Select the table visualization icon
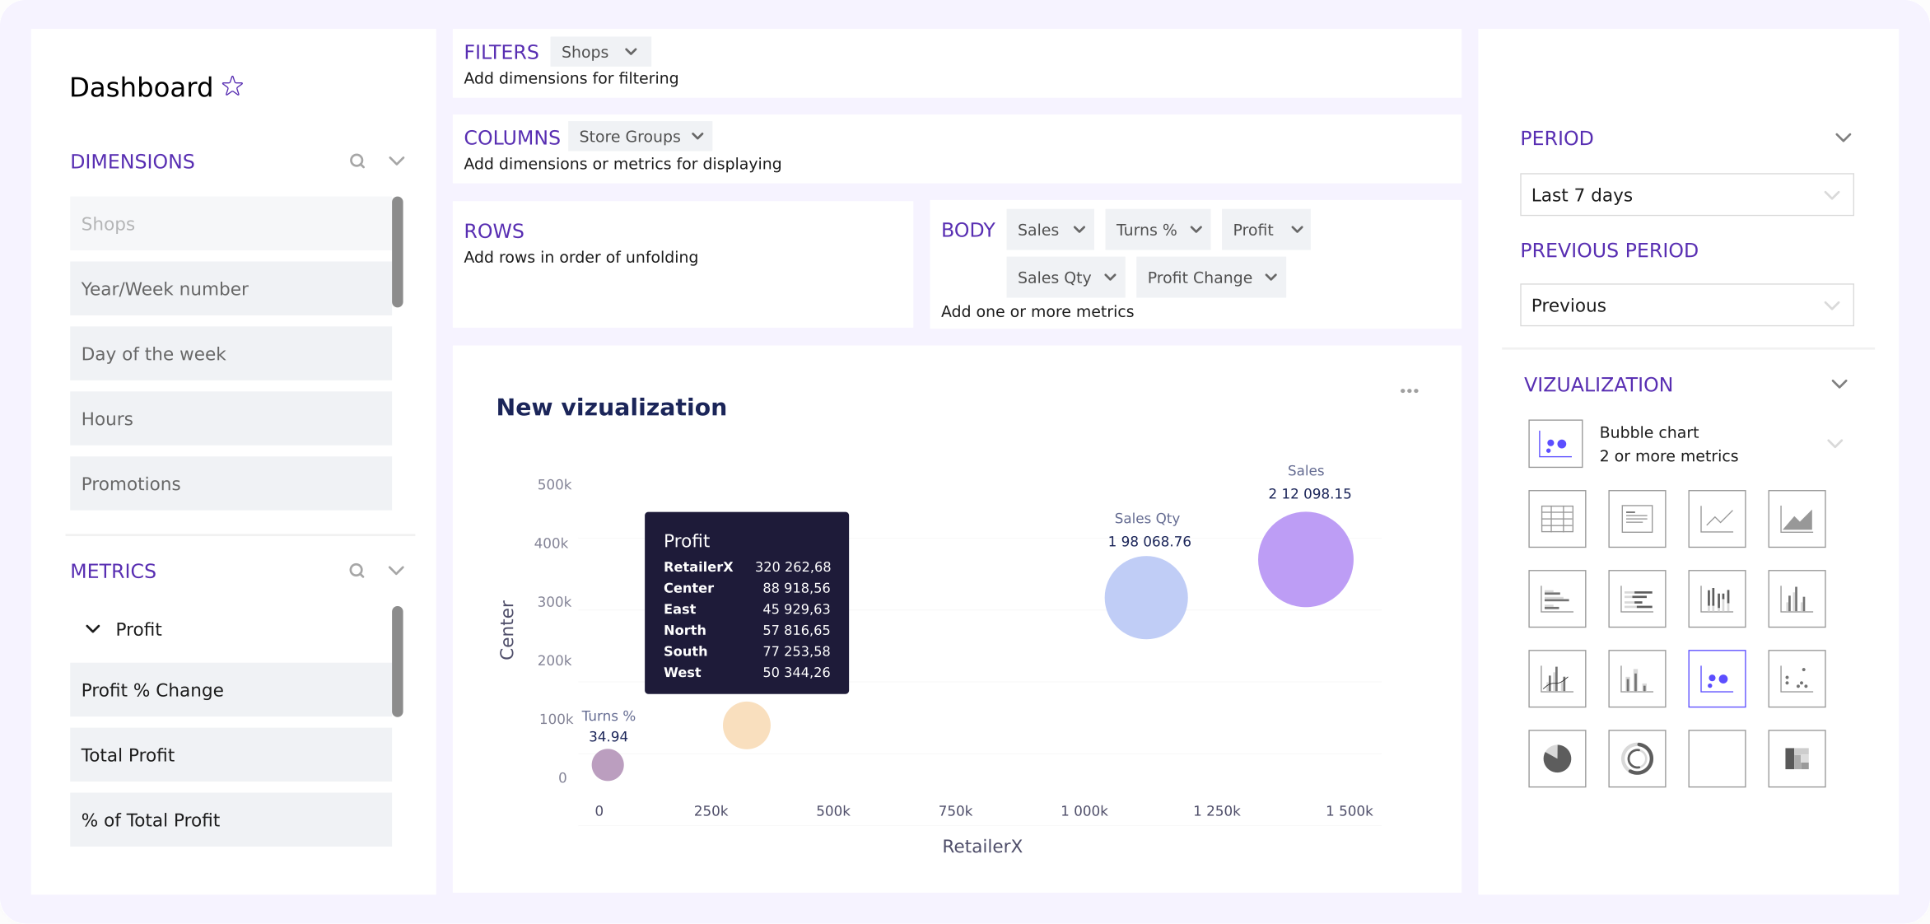Image resolution: width=1930 pixels, height=924 pixels. (1556, 519)
